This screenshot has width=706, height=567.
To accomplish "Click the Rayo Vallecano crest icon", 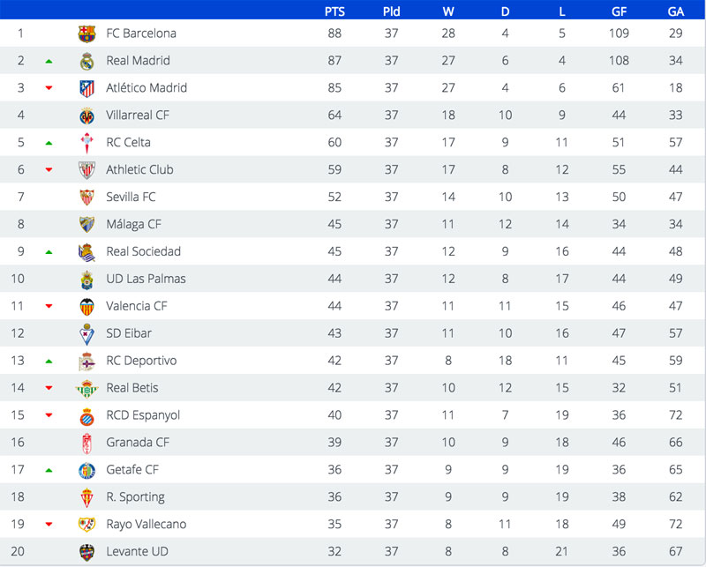I will coord(86,525).
